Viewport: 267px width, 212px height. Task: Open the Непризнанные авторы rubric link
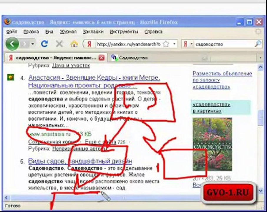tap(80, 149)
